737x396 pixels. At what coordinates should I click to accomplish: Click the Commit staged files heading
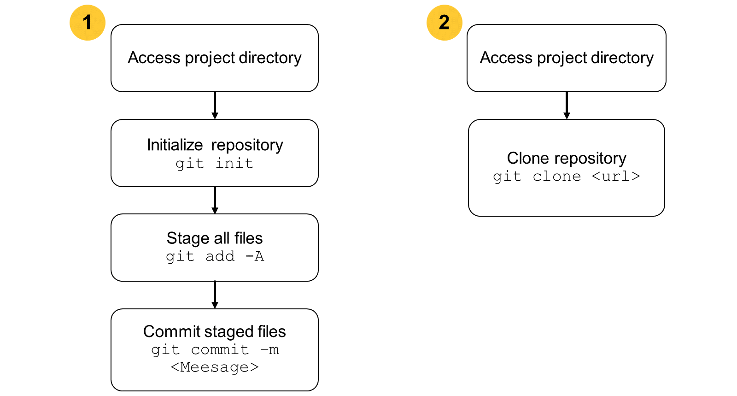coord(215,331)
